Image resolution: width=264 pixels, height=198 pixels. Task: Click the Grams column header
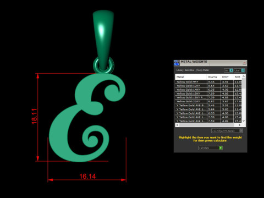[213, 77]
